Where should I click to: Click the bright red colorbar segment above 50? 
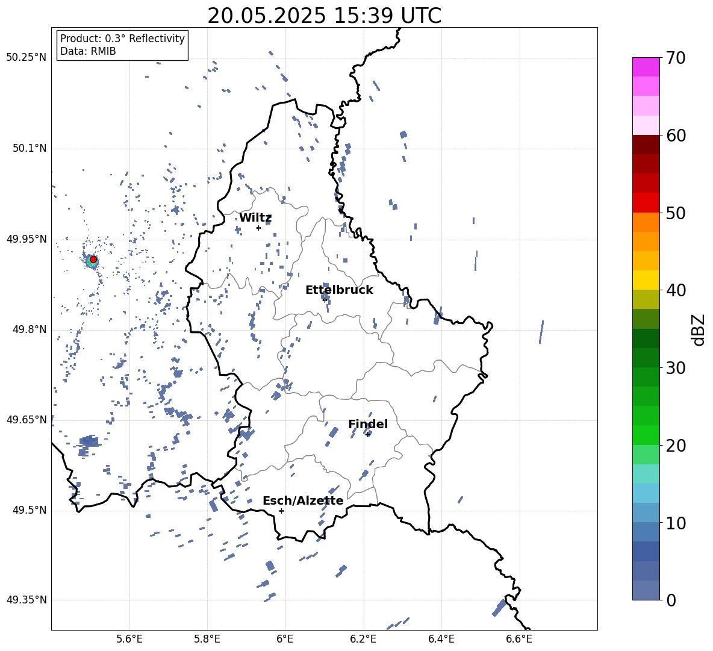(646, 203)
